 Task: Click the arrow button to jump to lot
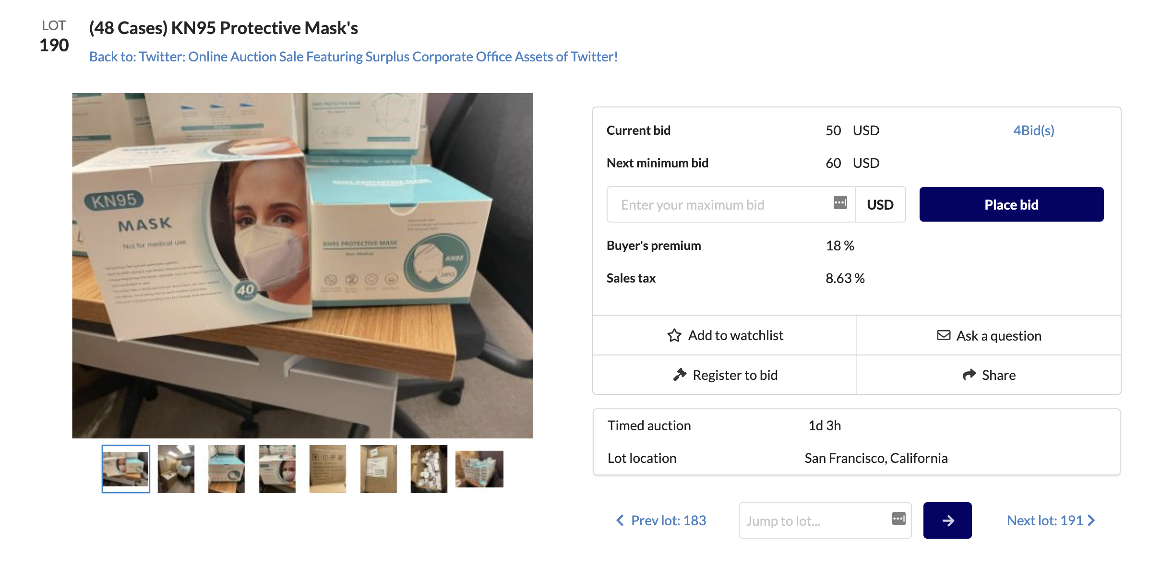tap(947, 520)
